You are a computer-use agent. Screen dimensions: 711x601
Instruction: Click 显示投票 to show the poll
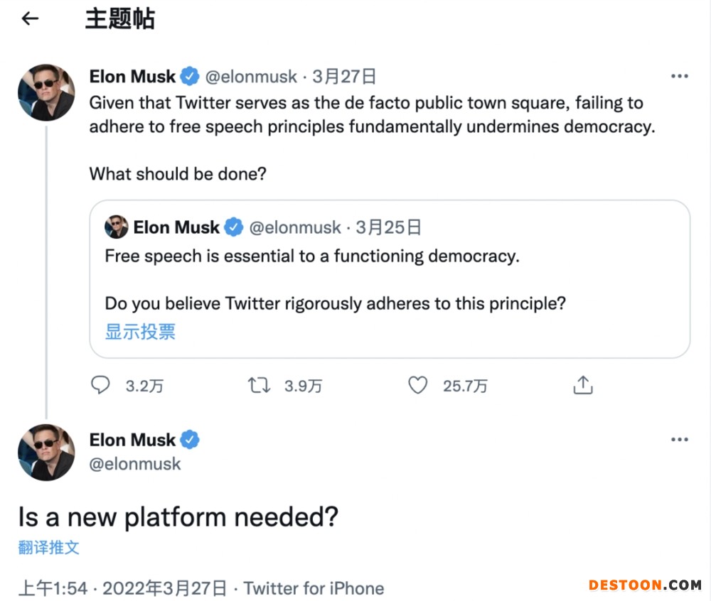point(140,332)
